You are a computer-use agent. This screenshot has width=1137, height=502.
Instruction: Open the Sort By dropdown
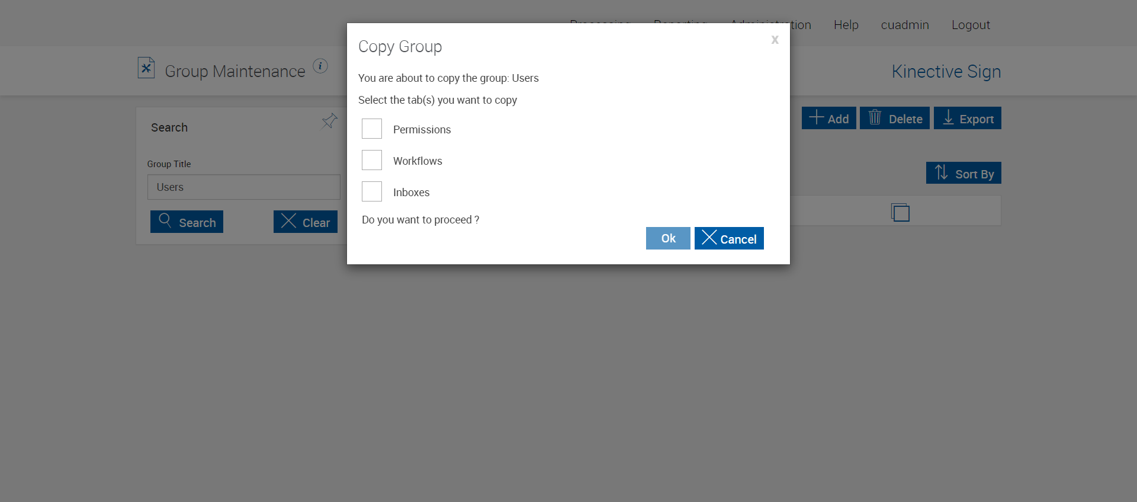[x=963, y=173]
